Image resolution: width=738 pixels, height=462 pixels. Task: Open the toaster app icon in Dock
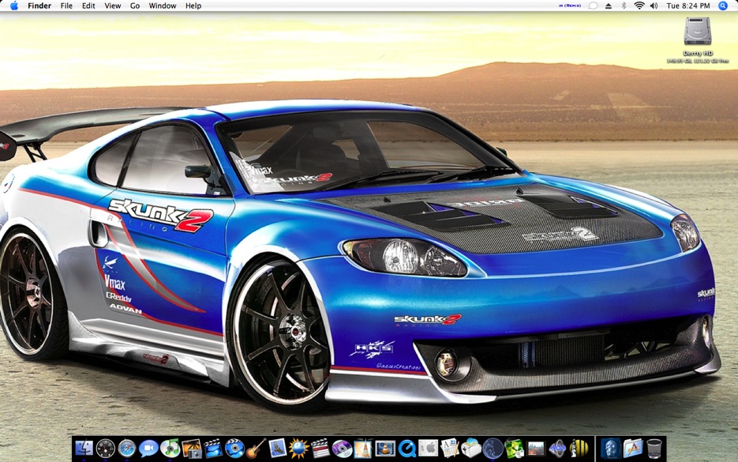pyautogui.click(x=471, y=449)
